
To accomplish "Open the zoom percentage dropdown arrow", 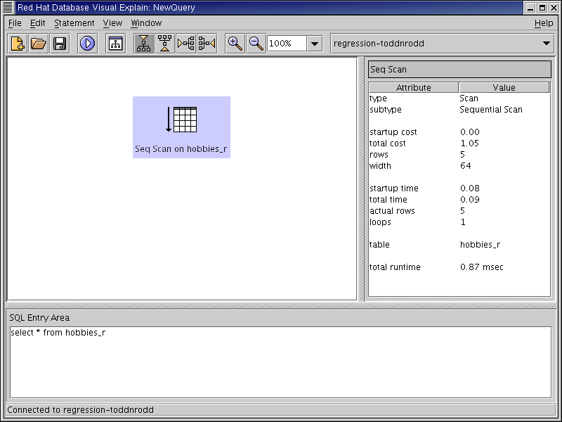I will click(x=315, y=44).
